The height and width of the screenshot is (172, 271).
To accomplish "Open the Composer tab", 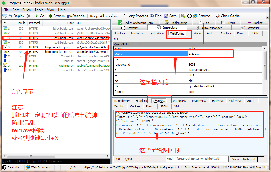I will pyautogui.click(x=250, y=28).
